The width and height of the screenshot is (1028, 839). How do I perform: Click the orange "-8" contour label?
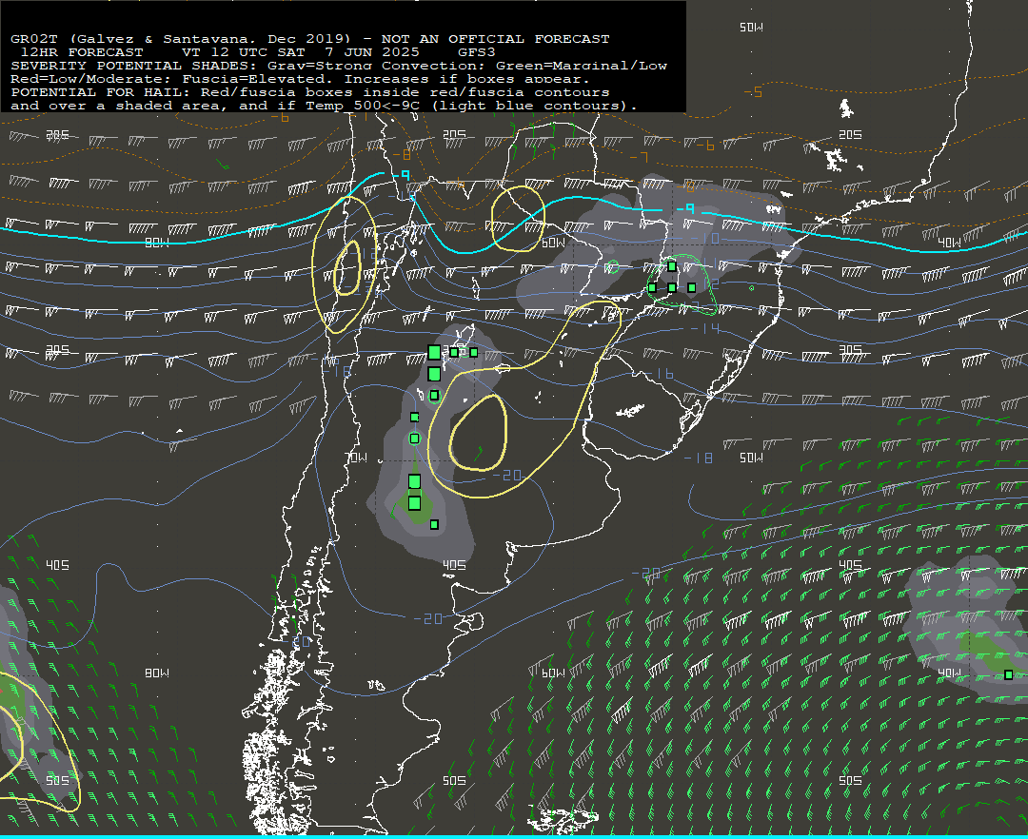402,154
